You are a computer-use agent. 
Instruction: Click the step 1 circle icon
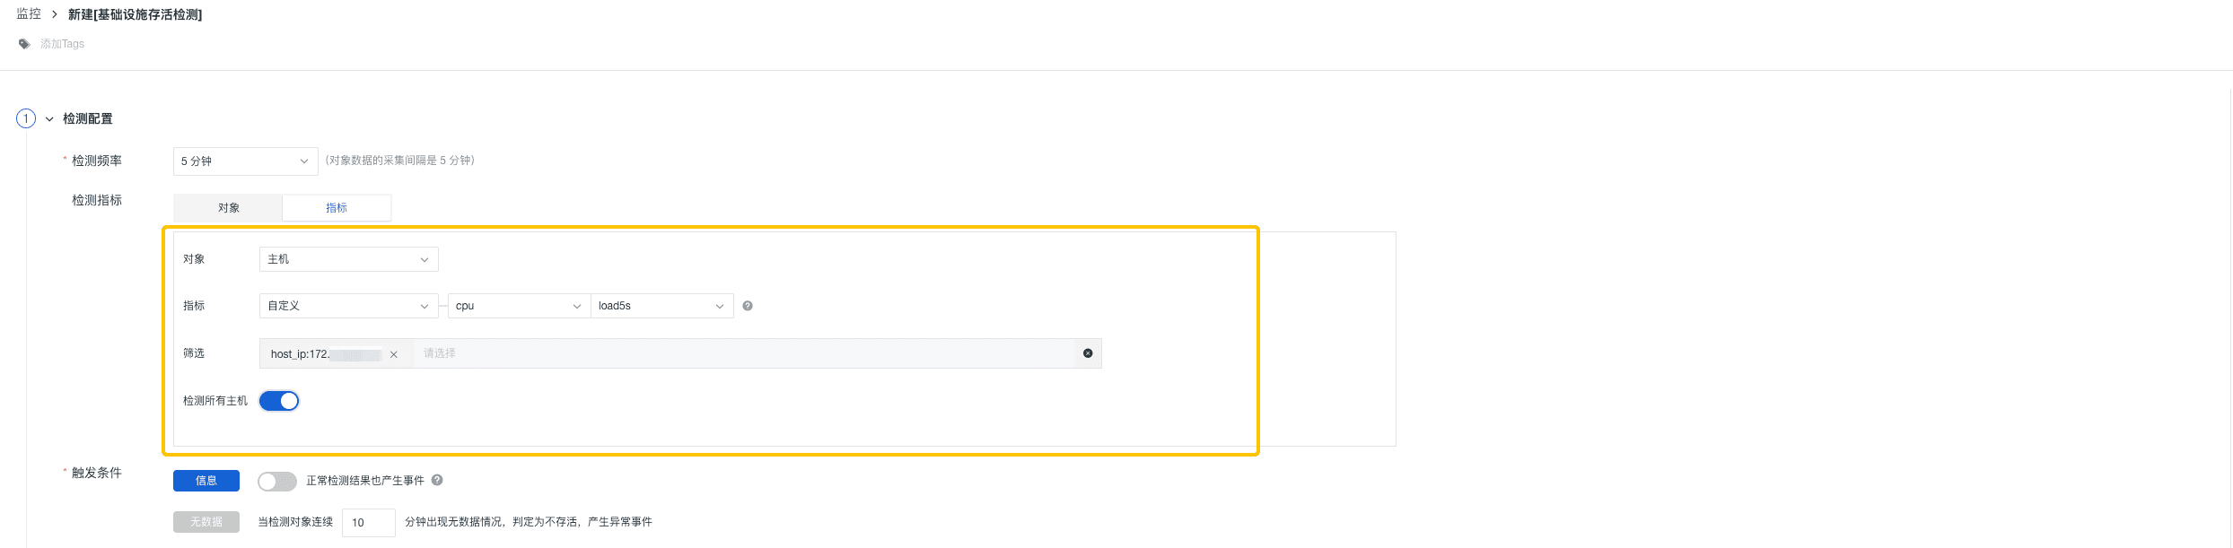(26, 118)
